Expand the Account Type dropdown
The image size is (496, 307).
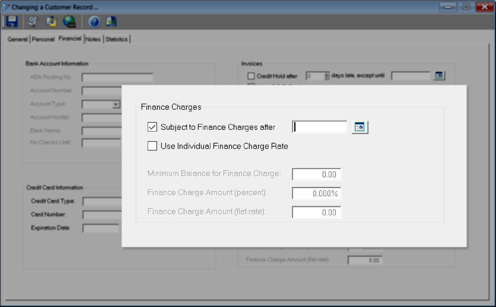coord(116,104)
